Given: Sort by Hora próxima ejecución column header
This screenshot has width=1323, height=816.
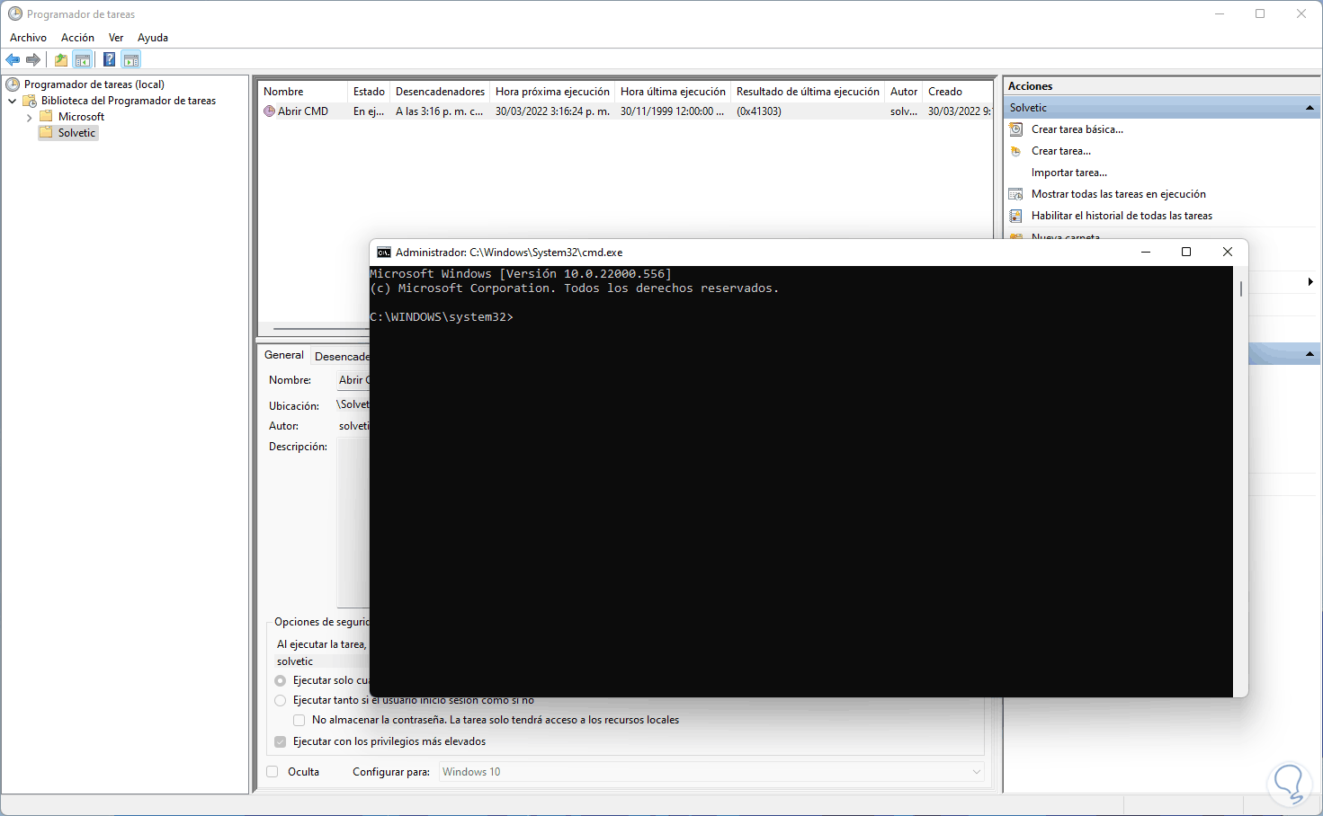Looking at the screenshot, I should pos(552,92).
